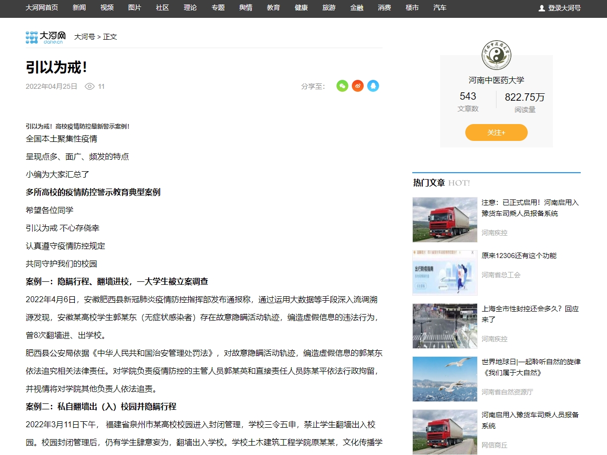Open 河南中医药大学 avatar logo

pos(497,55)
